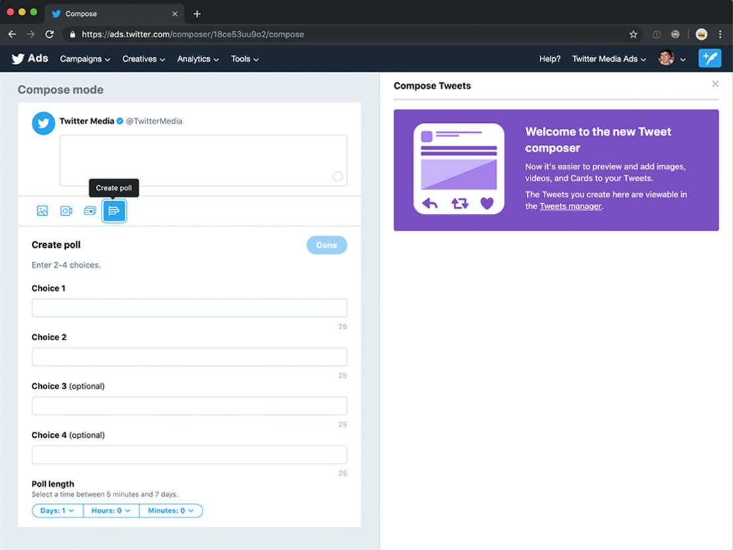Select the add image icon

(42, 211)
